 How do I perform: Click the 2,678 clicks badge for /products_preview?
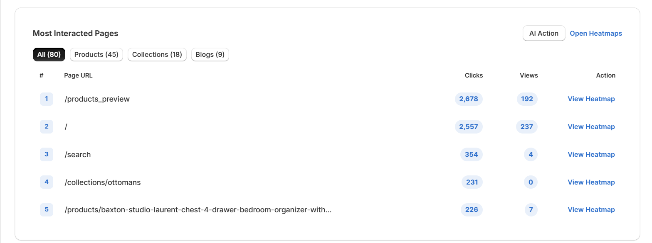coord(469,99)
